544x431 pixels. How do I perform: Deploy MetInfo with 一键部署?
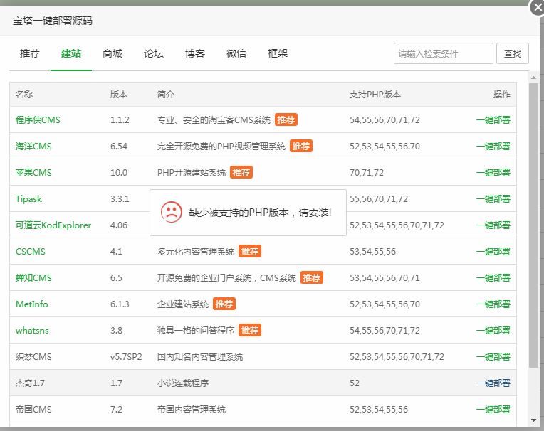point(493,304)
